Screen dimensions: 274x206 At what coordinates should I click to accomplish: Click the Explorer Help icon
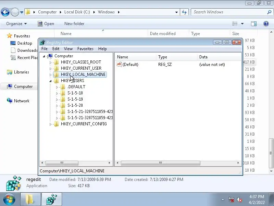coord(266,23)
